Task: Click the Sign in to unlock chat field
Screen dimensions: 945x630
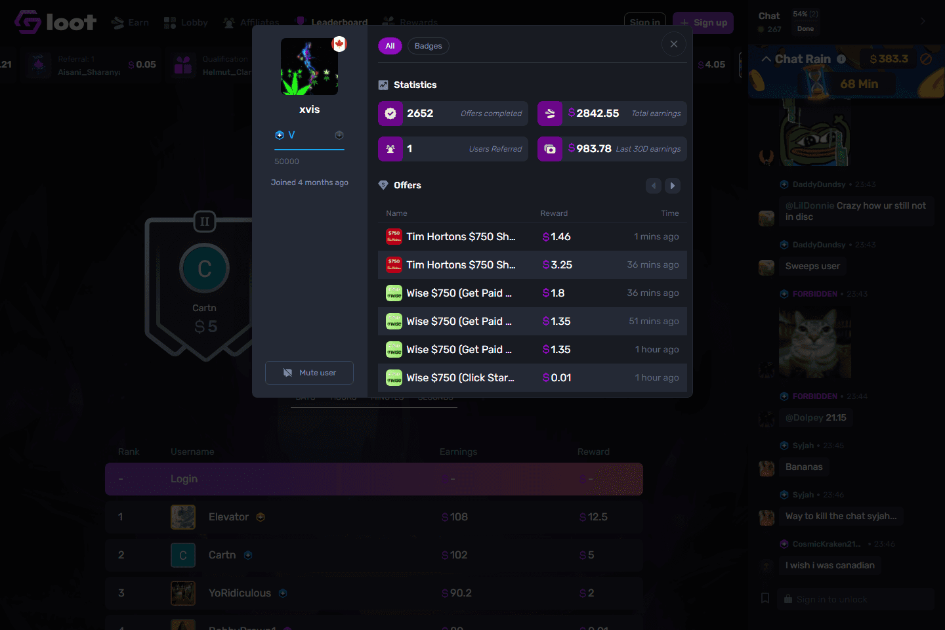Action: pyautogui.click(x=856, y=599)
